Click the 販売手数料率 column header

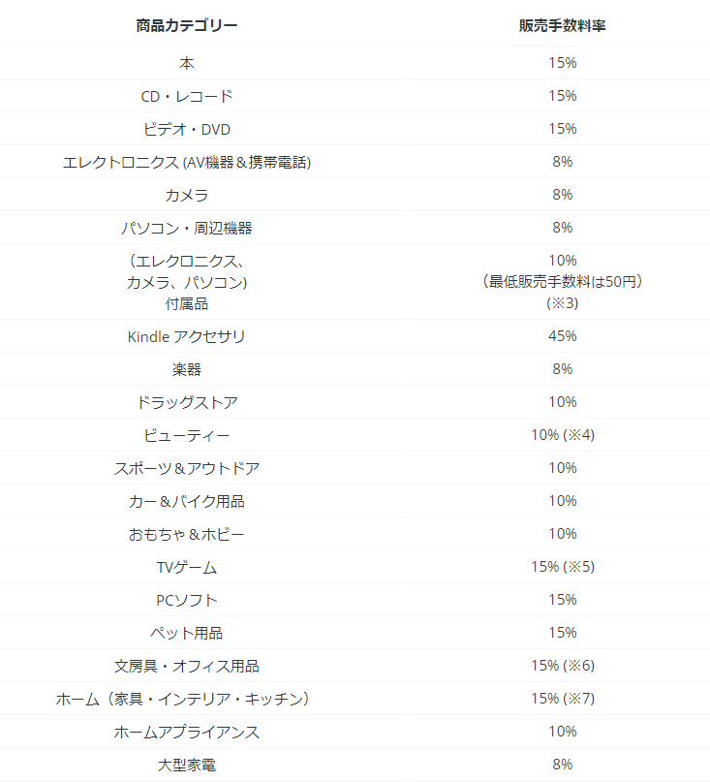click(x=562, y=25)
